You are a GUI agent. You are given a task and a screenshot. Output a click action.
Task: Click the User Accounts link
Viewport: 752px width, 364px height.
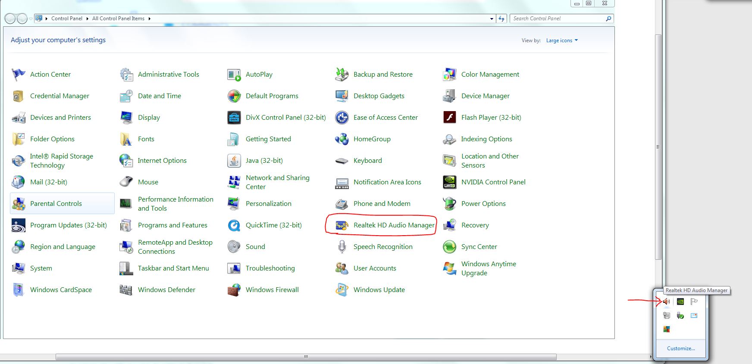pos(375,268)
